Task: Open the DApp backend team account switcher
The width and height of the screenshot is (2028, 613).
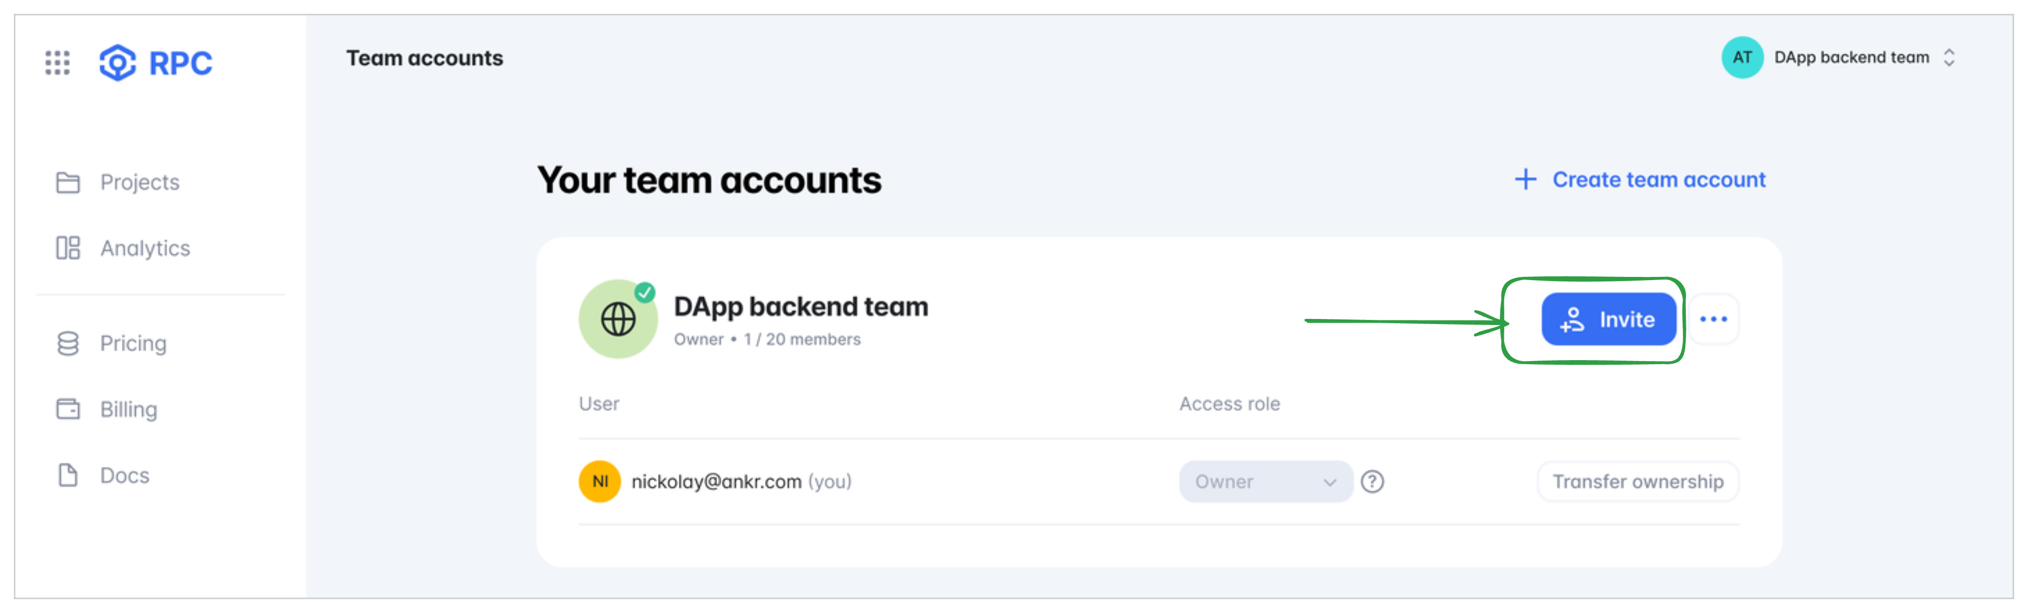Action: click(x=1839, y=57)
